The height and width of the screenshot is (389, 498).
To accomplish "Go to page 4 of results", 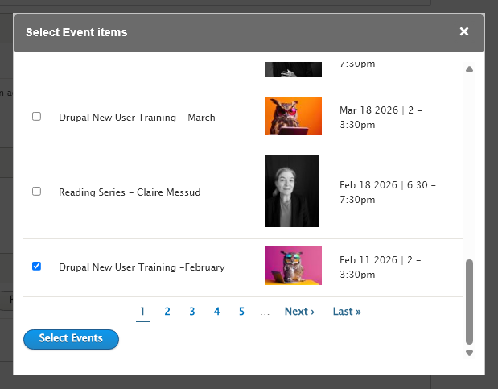I will click(216, 312).
